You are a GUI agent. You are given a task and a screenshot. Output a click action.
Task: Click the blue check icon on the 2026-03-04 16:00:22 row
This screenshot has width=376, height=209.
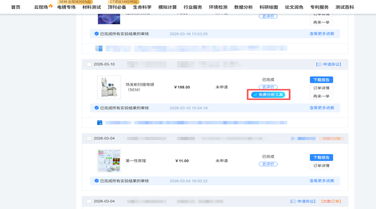pos(96,181)
